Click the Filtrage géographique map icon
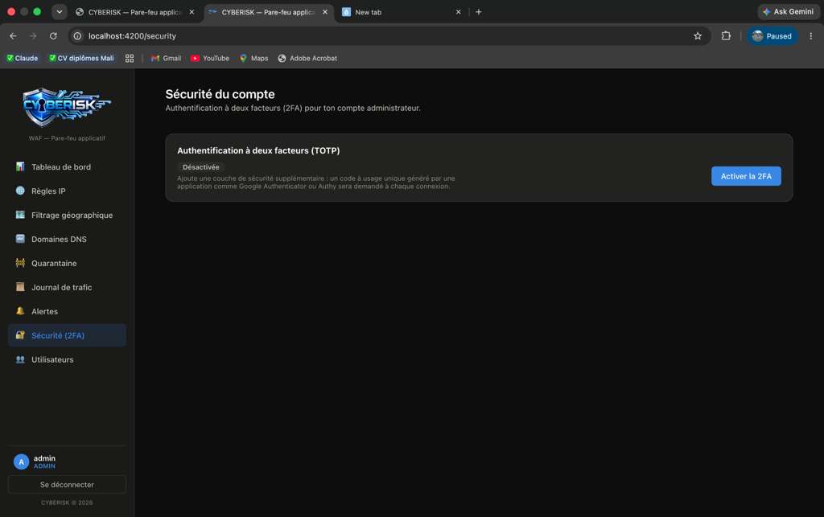The image size is (824, 517). [x=20, y=215]
